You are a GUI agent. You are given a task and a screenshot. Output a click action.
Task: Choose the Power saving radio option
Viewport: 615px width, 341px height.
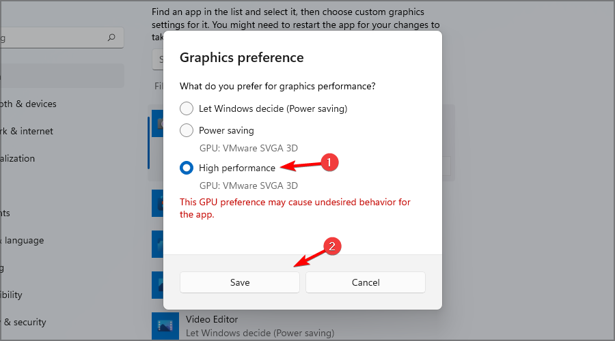pyautogui.click(x=187, y=130)
